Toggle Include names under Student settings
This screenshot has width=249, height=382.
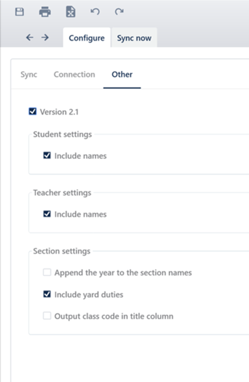point(47,155)
